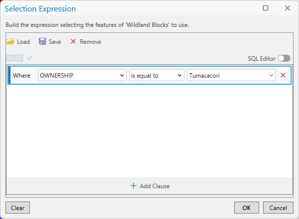Click the Clear button

click(18, 208)
